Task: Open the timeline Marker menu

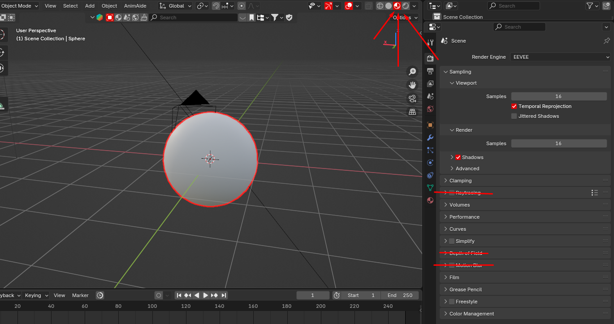Action: pyautogui.click(x=80, y=295)
